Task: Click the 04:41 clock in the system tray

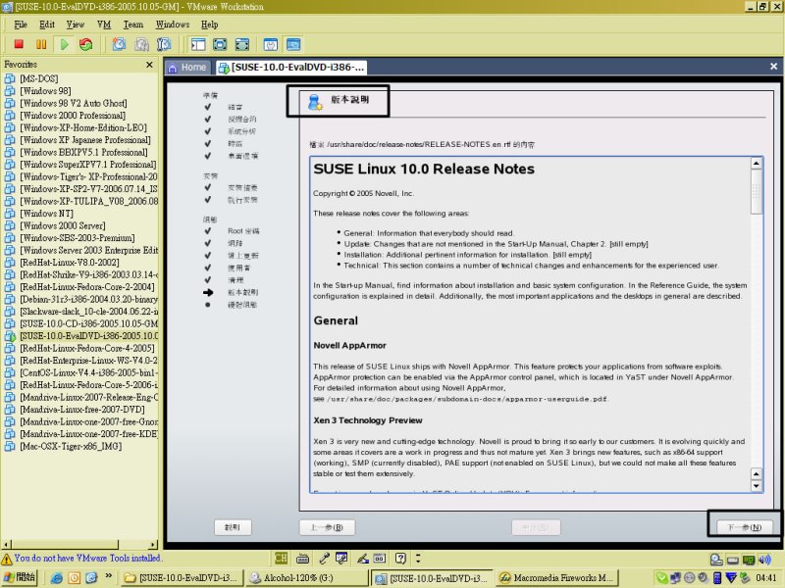Action: [x=766, y=578]
